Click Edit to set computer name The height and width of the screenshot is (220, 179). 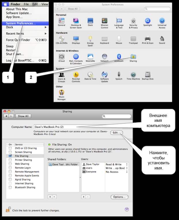pyautogui.click(x=117, y=133)
